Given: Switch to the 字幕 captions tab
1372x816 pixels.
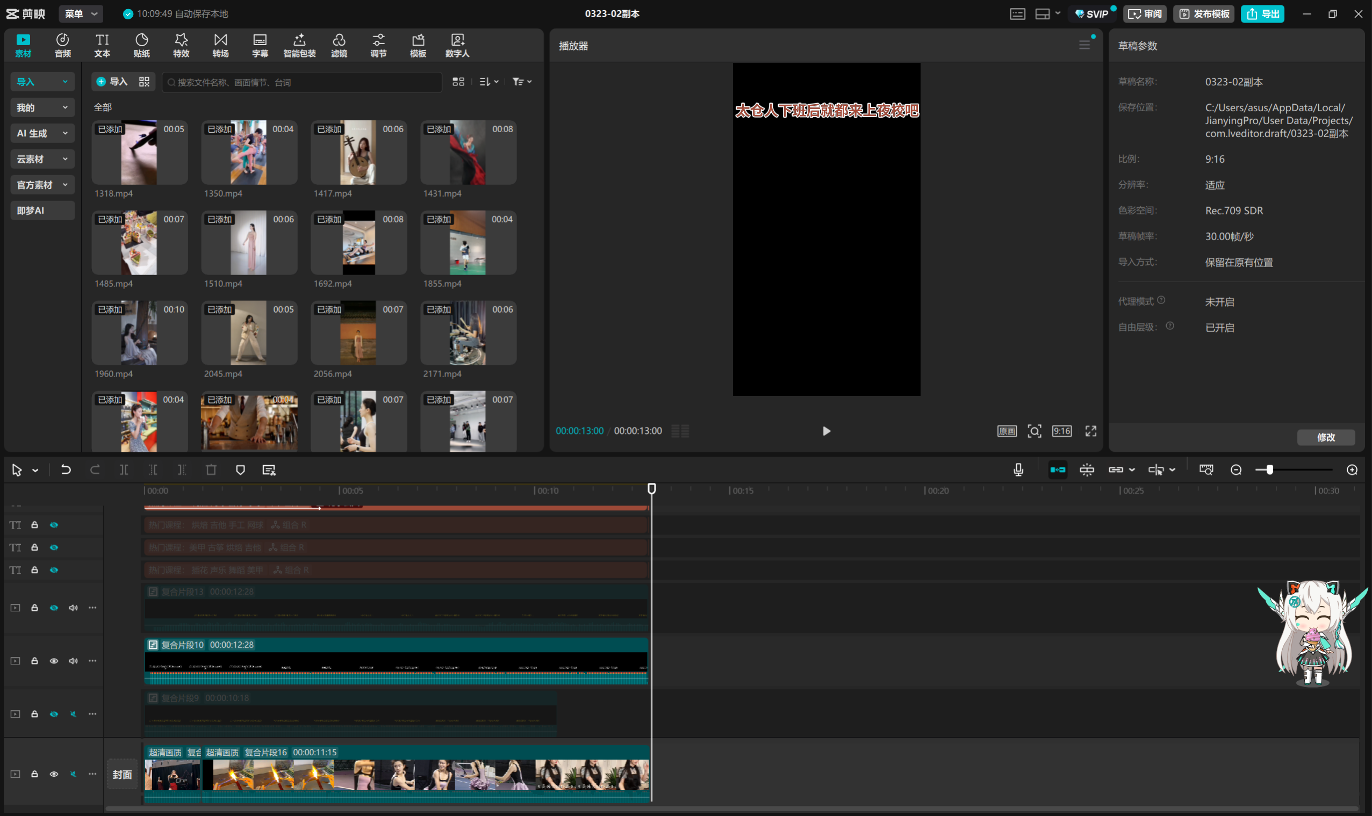Looking at the screenshot, I should click(260, 45).
